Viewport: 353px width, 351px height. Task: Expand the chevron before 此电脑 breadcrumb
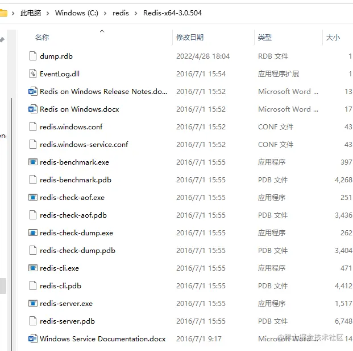tap(13, 13)
